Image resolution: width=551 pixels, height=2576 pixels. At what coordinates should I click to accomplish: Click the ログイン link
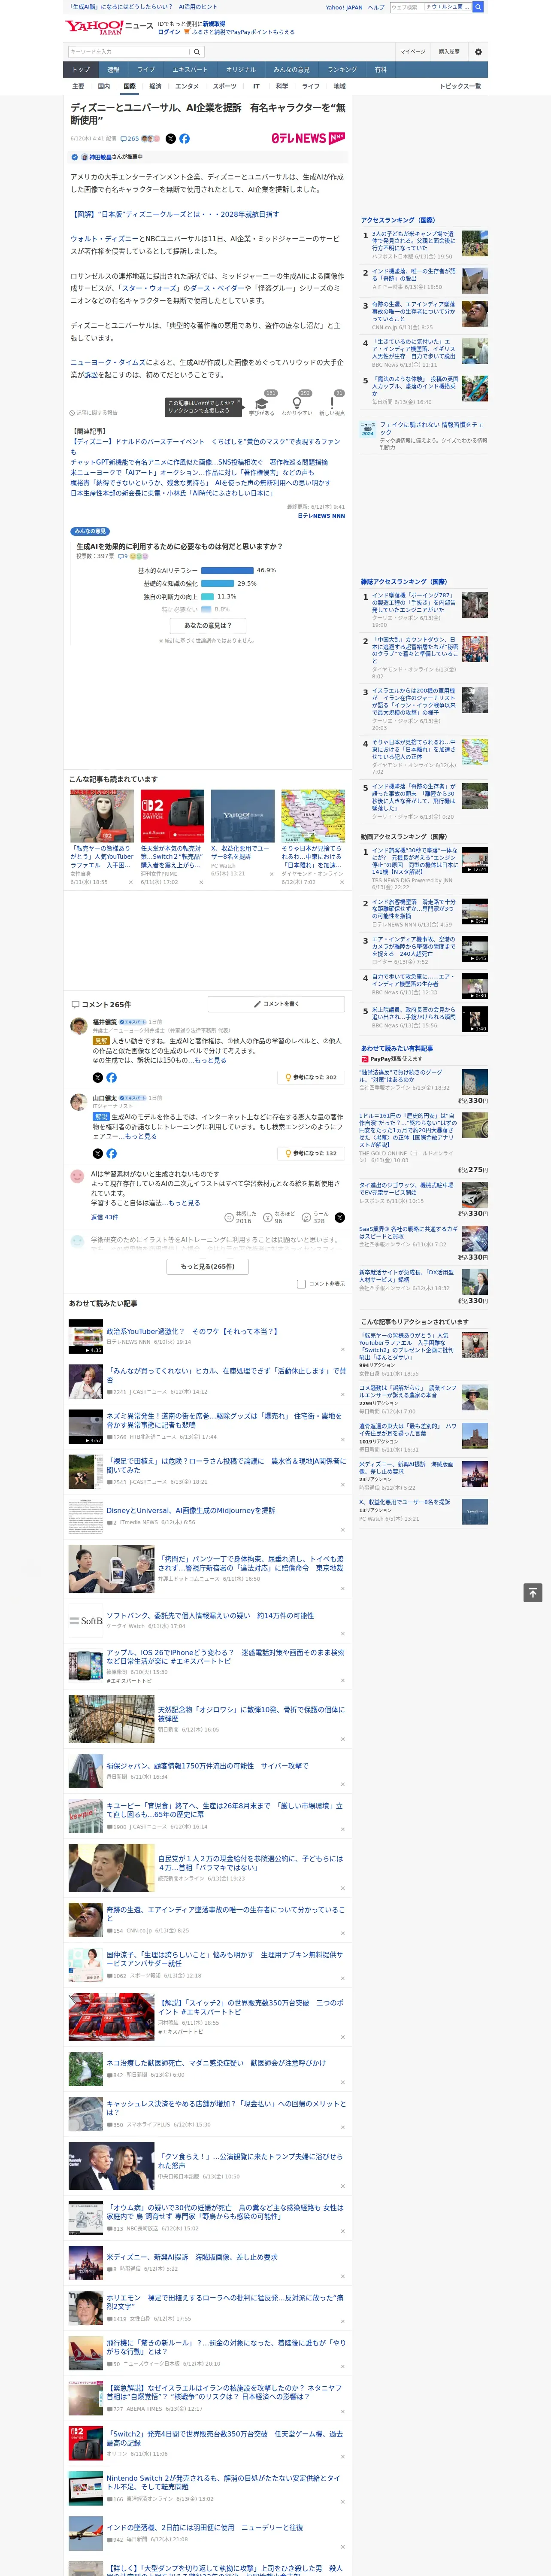pyautogui.click(x=169, y=32)
